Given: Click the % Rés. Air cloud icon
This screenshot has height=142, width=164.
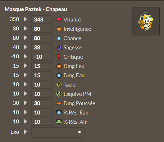Looking at the screenshot, I should pyautogui.click(x=59, y=122).
